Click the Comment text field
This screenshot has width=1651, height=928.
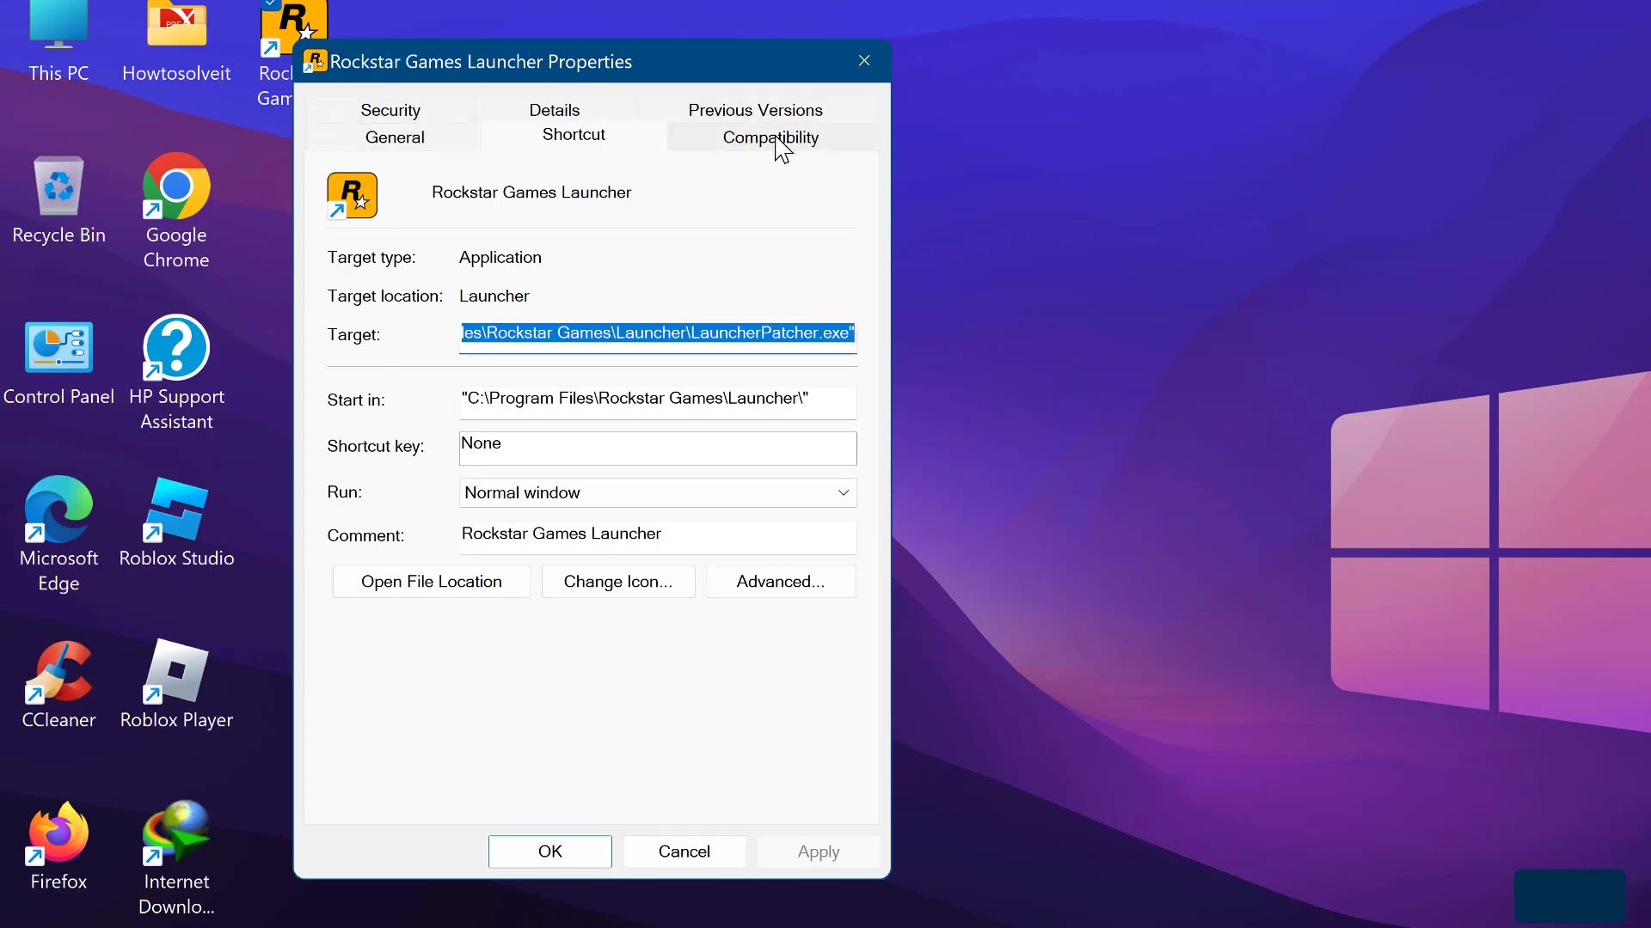pyautogui.click(x=658, y=537)
